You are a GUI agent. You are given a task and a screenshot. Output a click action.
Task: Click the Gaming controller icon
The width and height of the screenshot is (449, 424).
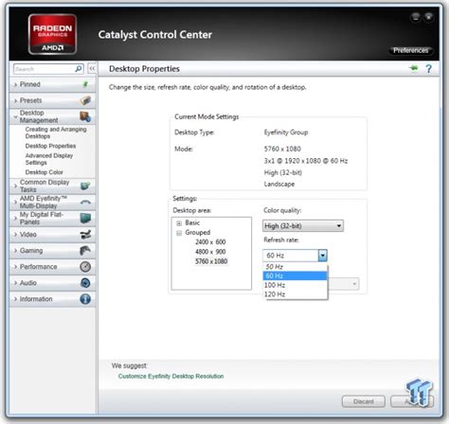click(x=85, y=251)
